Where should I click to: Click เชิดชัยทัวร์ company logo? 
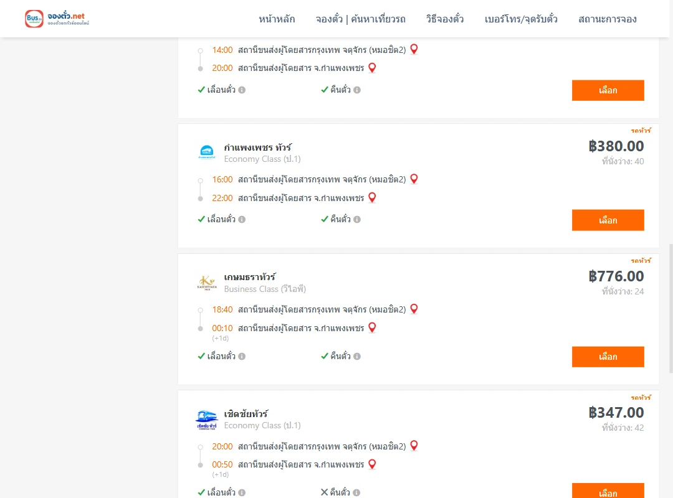pyautogui.click(x=207, y=420)
